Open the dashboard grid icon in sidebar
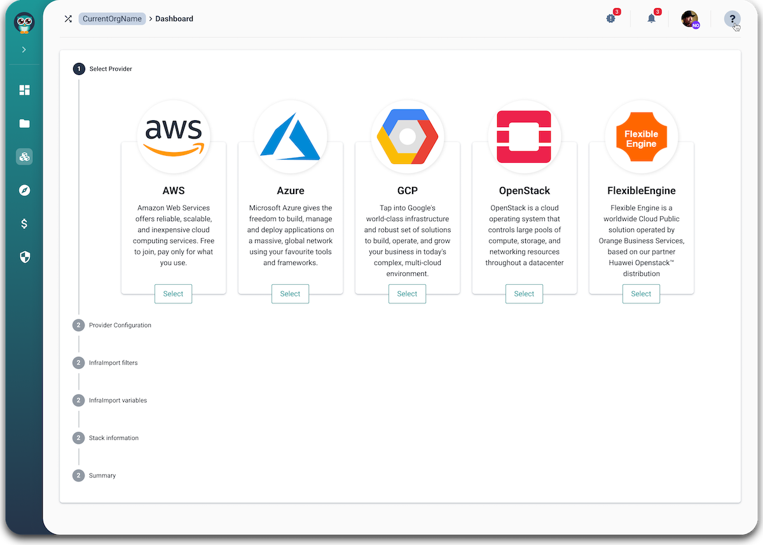The image size is (763, 545). (x=25, y=90)
